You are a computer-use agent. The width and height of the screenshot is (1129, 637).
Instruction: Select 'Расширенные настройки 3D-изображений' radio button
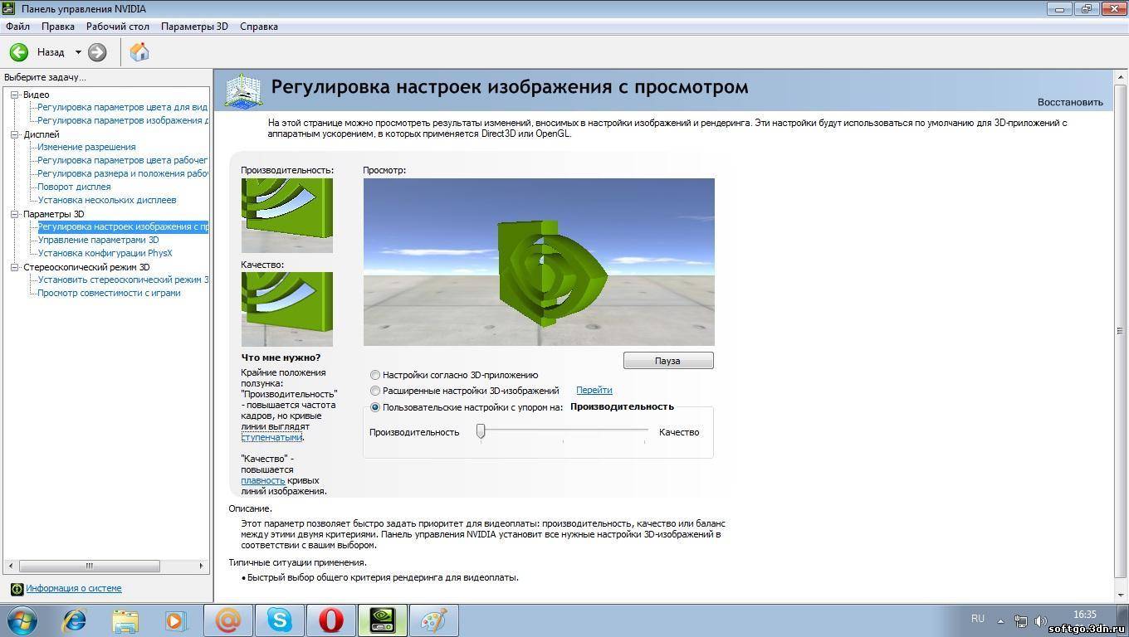[375, 391]
